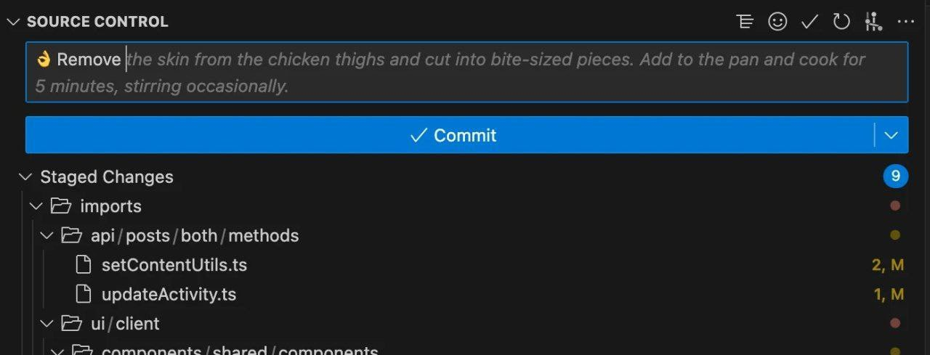Open the source control graph branch icon

873,22
